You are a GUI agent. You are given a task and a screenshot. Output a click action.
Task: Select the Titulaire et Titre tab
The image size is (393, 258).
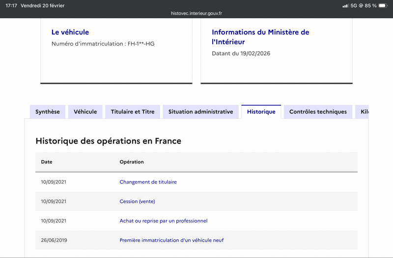[133, 112]
